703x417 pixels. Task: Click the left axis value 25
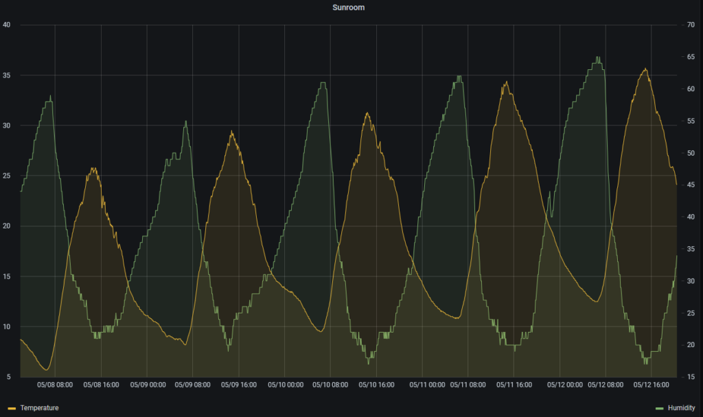[x=7, y=176]
